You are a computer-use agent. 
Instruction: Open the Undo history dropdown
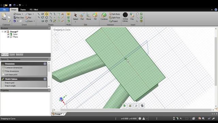[17, 5]
